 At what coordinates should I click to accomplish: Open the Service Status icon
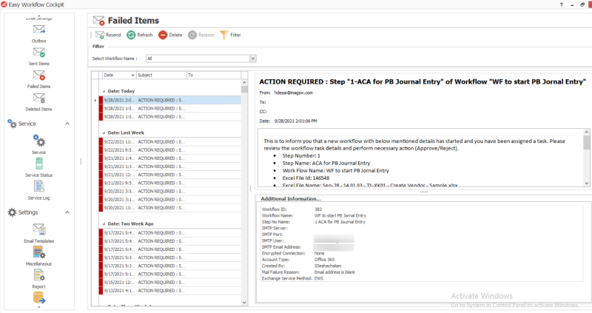(x=39, y=164)
